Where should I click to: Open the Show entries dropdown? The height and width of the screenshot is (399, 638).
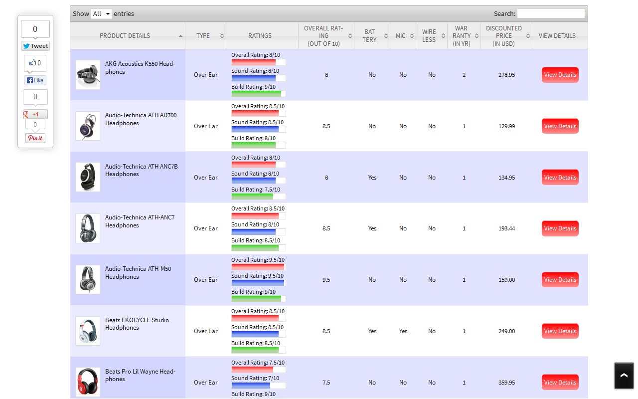point(101,14)
